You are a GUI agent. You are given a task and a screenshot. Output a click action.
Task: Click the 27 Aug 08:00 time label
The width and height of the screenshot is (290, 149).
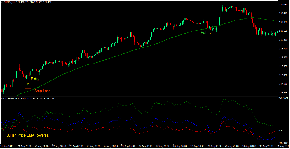[146, 146]
